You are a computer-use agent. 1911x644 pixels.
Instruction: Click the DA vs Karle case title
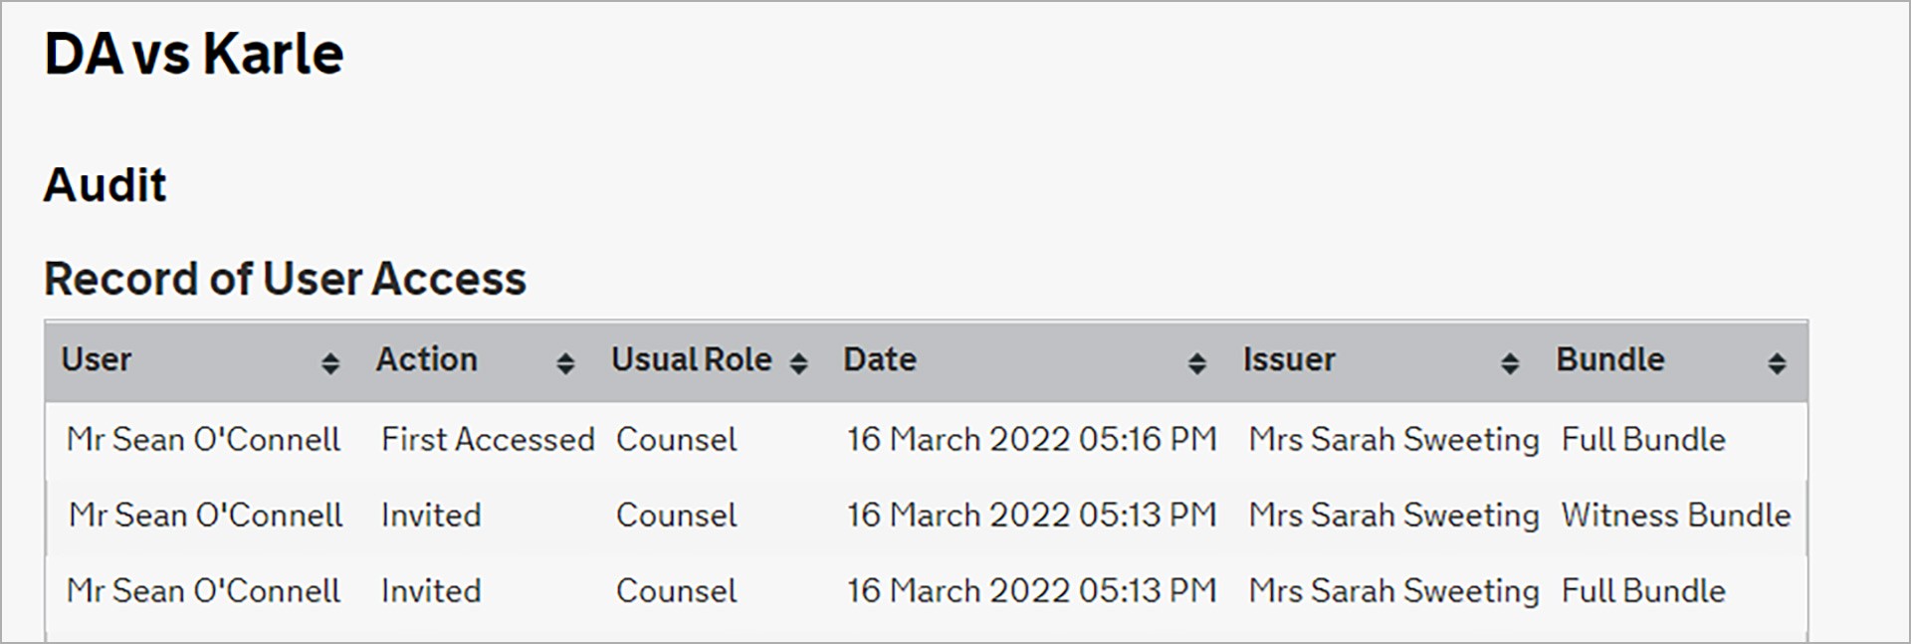(194, 54)
